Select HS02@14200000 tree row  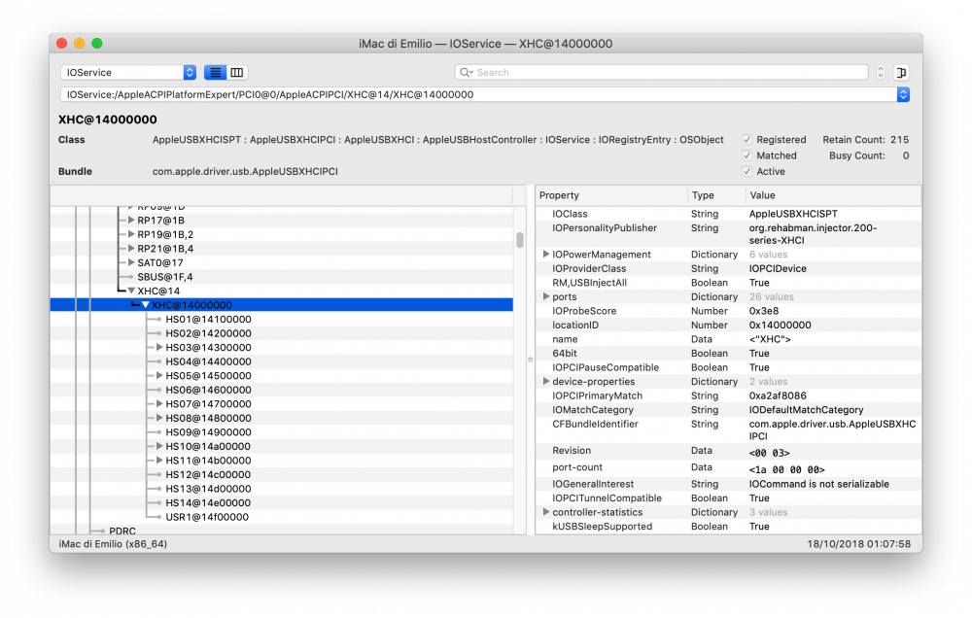[282, 333]
